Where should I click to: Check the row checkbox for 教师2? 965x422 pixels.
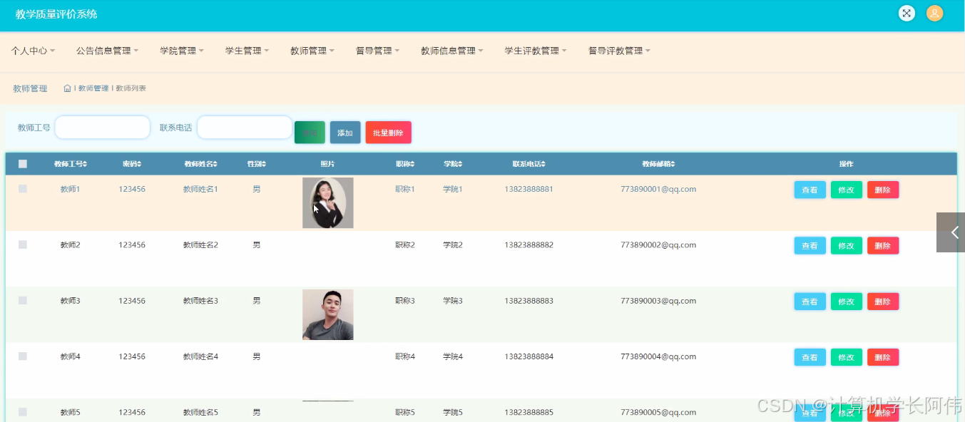pyautogui.click(x=23, y=245)
